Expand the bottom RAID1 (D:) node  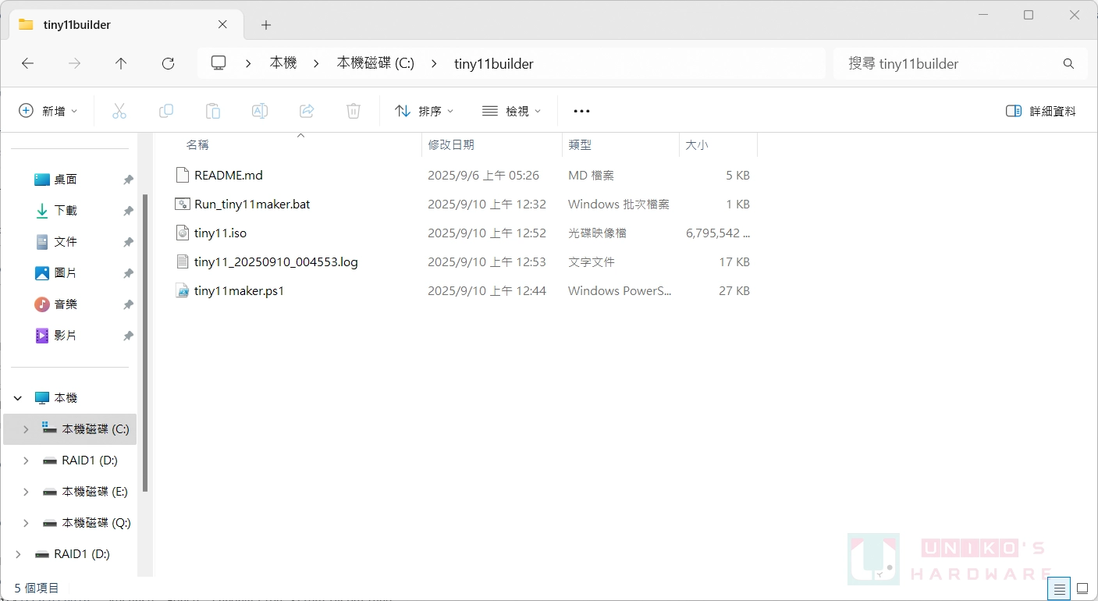18,554
